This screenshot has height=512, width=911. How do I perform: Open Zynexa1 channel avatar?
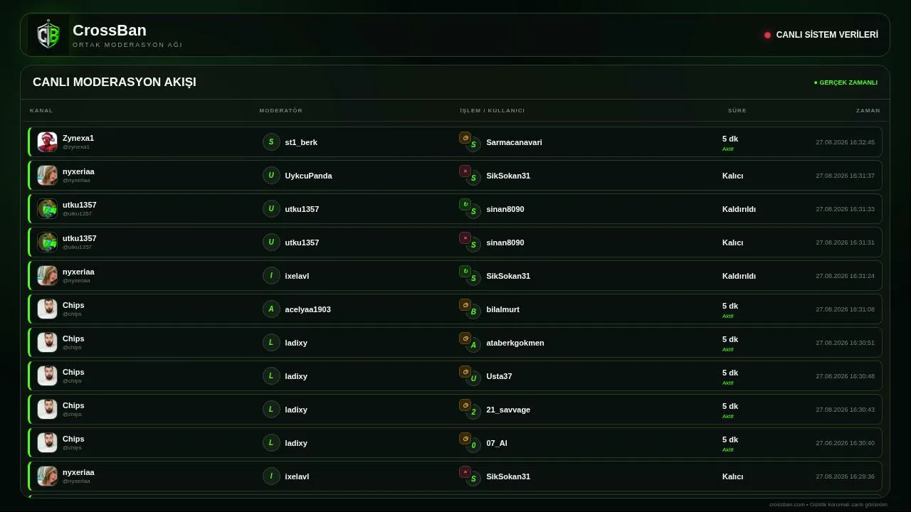[x=48, y=142]
